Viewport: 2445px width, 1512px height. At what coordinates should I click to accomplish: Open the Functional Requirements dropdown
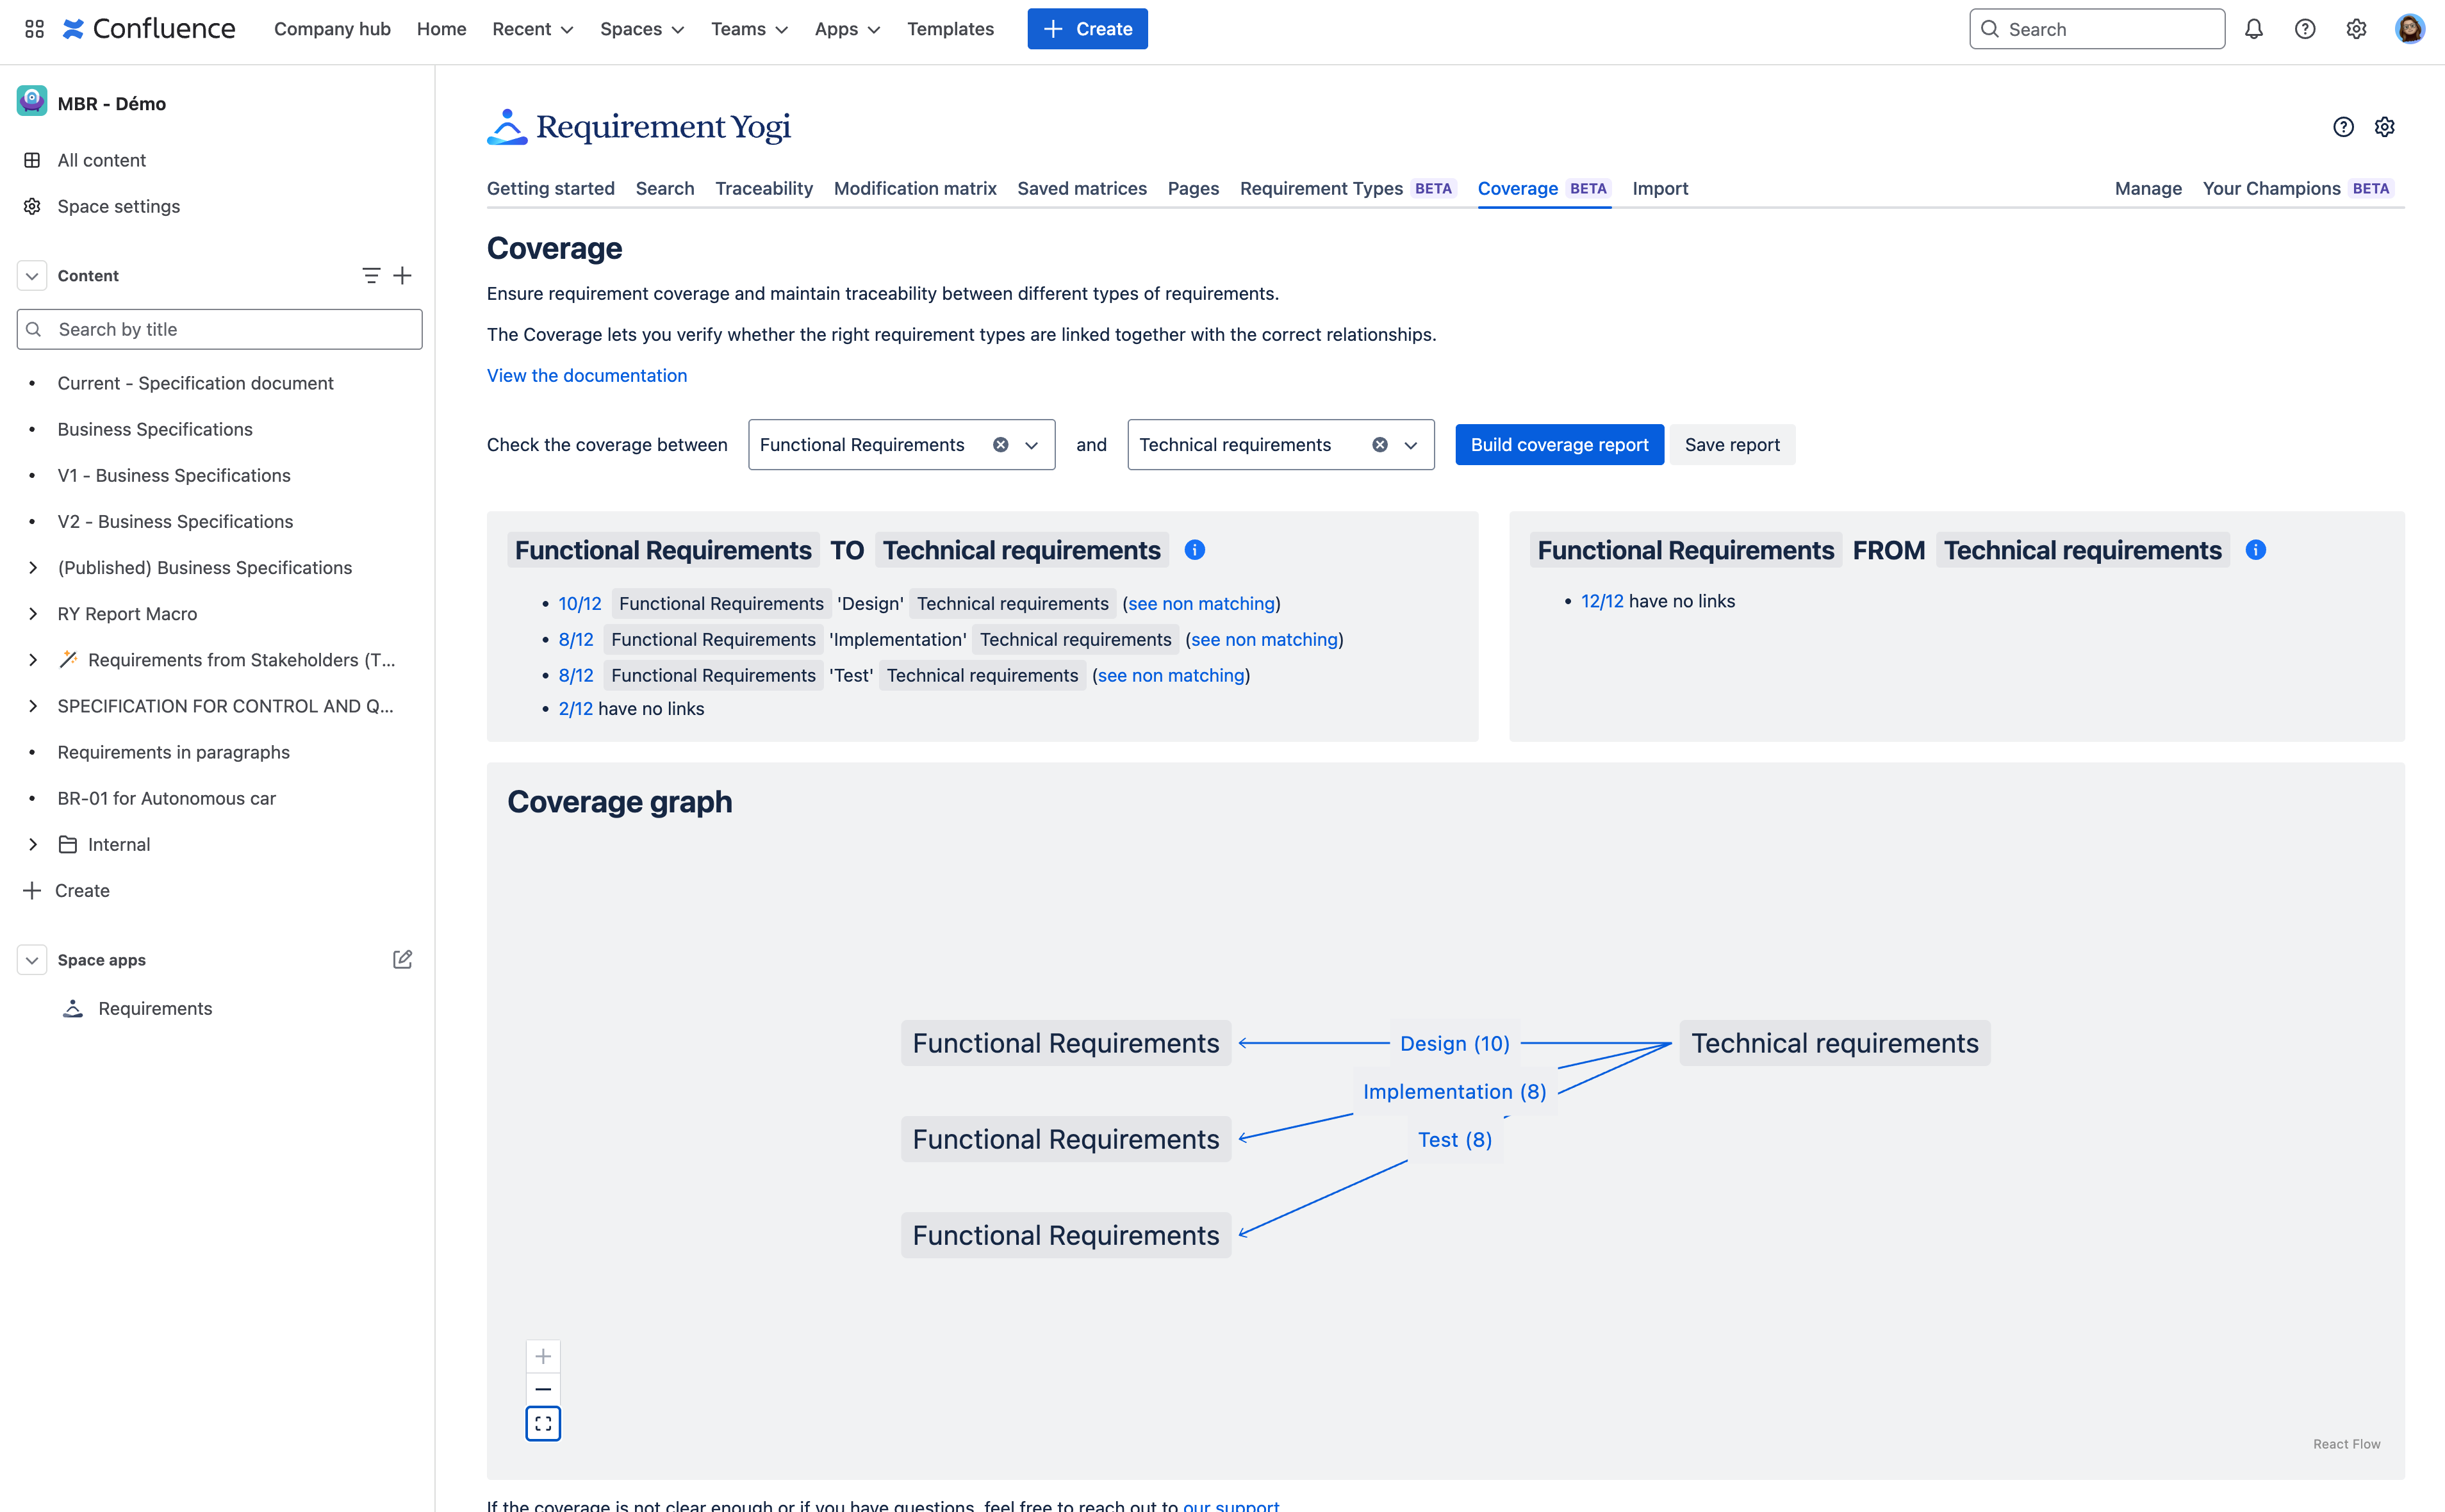click(x=1032, y=445)
